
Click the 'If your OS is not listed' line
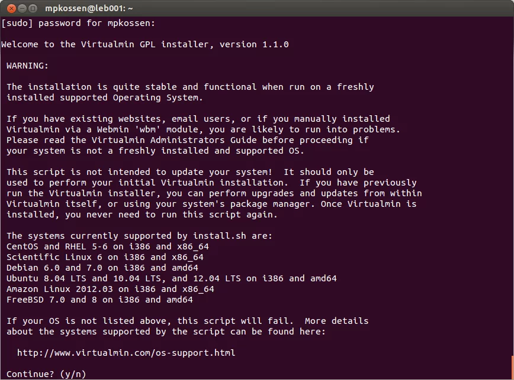(188, 321)
